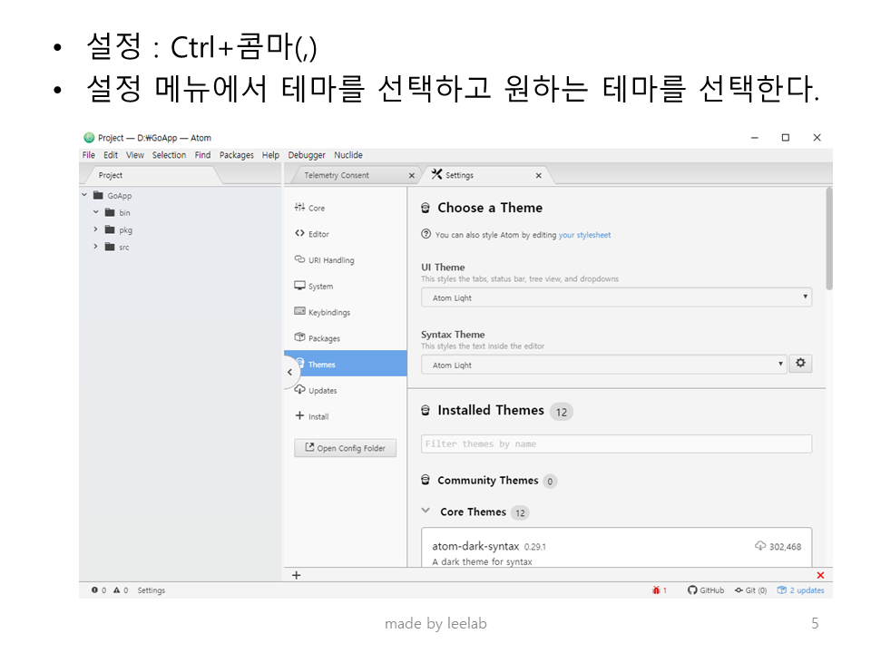Open Git (0) panel from status bar
This screenshot has width=871, height=653.
pos(750,590)
